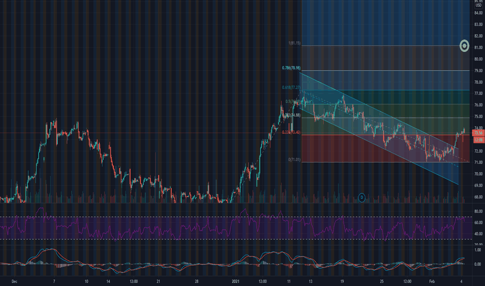The image size is (485, 286).
Task: Select the Fibonacci level label 0.236(73.40)
Action: pos(291,132)
